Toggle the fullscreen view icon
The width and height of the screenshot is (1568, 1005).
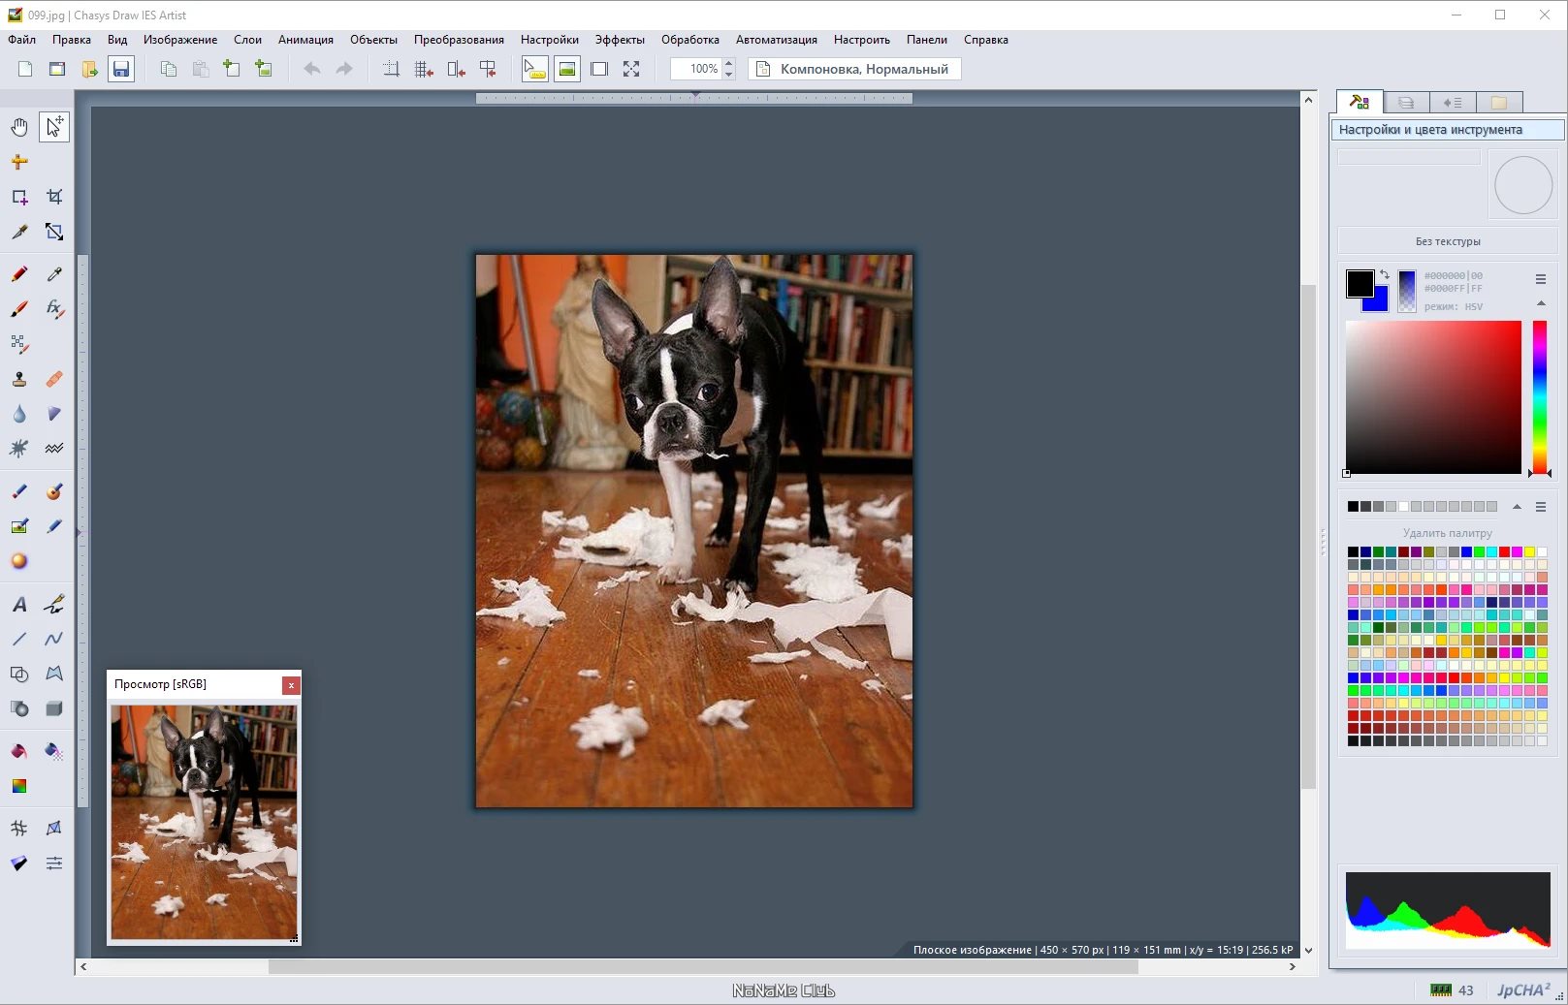click(x=631, y=69)
